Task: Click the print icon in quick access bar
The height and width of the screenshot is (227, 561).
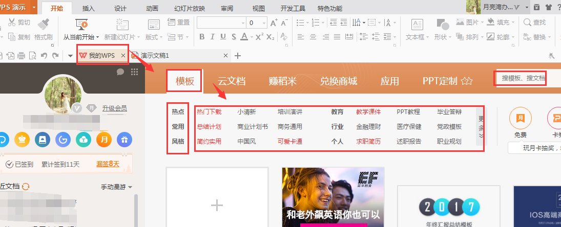Action: pos(21,56)
